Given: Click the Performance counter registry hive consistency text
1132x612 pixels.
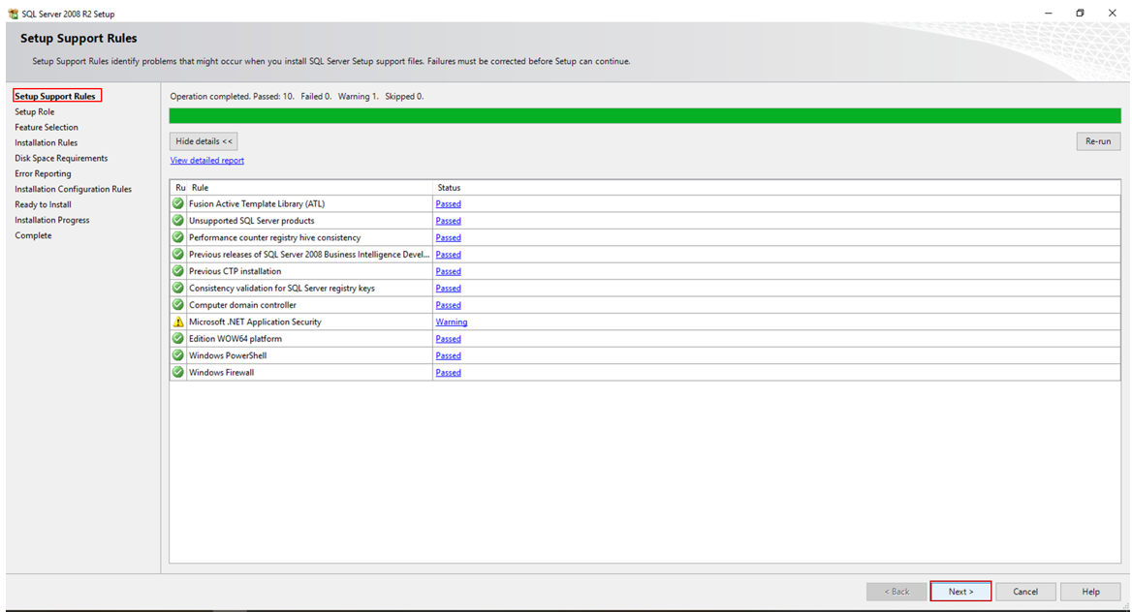Looking at the screenshot, I should tap(274, 237).
